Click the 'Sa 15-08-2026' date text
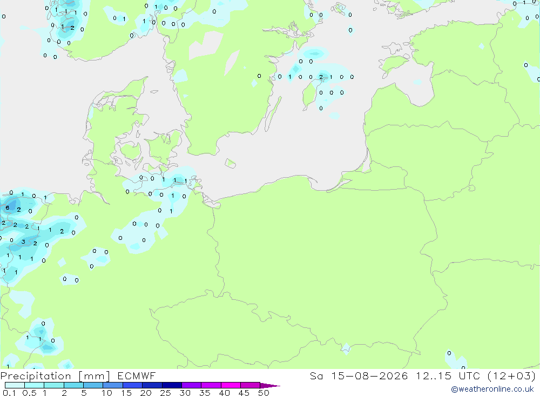Screen dimensions: 540x396 point(359,375)
